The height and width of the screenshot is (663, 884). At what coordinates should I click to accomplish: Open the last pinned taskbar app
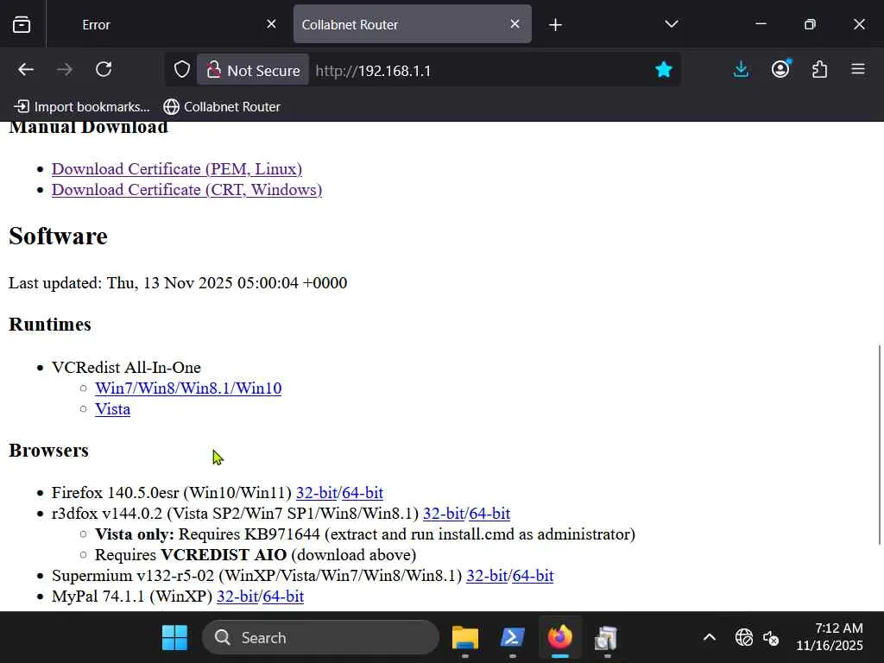point(607,638)
